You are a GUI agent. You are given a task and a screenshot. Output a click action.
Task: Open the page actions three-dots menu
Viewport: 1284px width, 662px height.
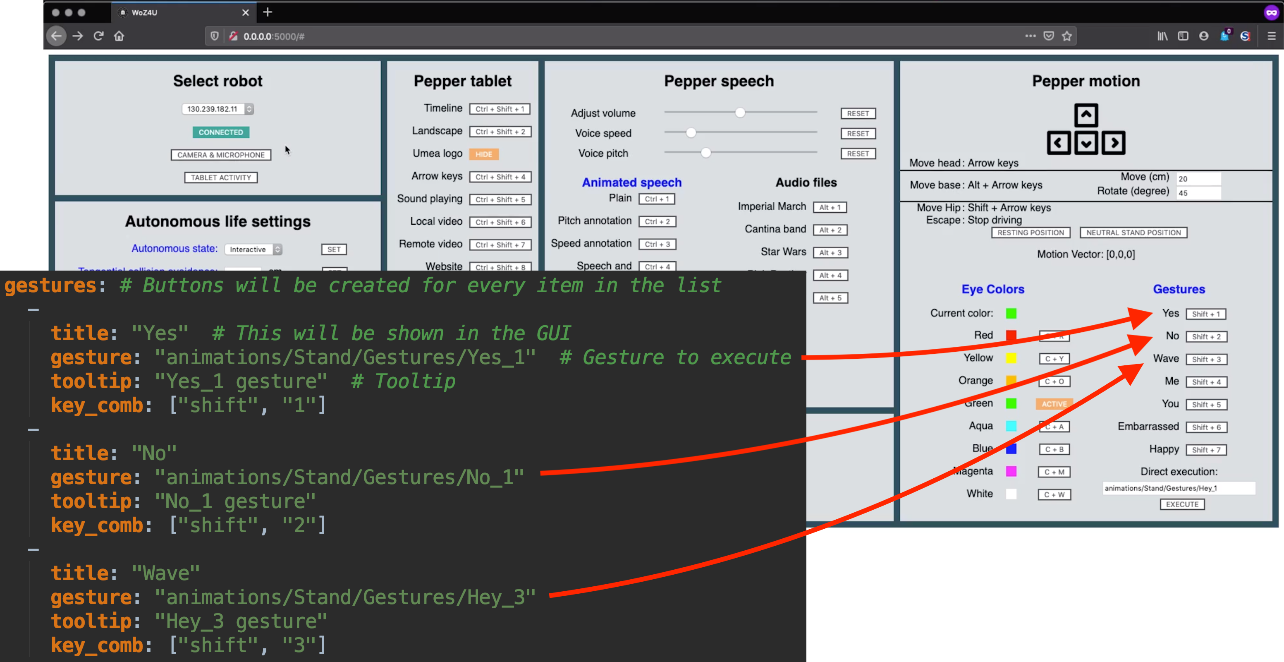point(1030,36)
